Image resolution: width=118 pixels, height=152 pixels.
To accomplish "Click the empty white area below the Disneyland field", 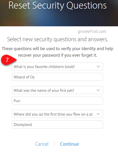I will click(57, 134).
